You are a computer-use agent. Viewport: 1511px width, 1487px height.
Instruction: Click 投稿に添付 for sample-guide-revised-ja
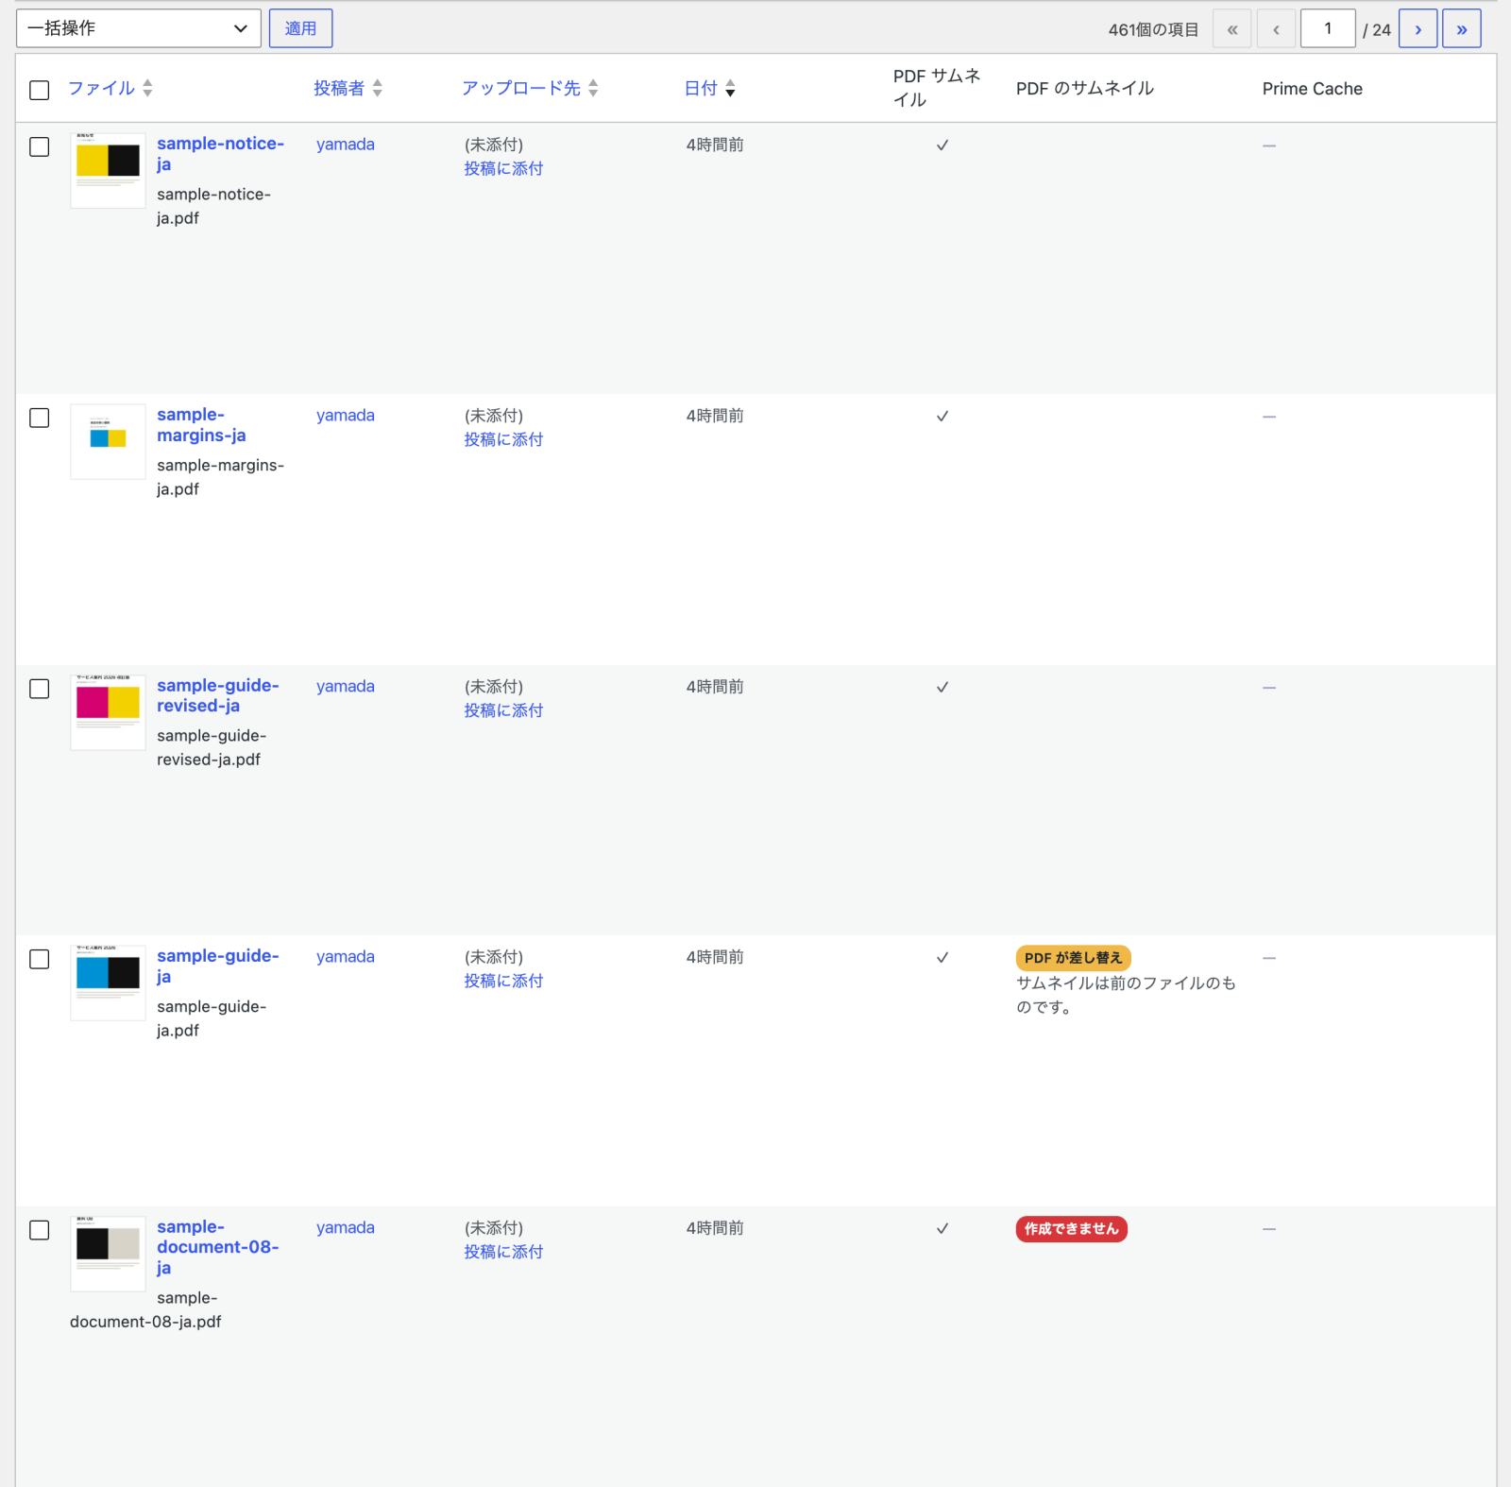[x=503, y=710]
